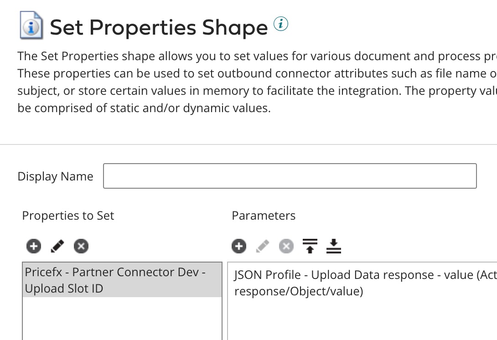Add a new property to set
497x340 pixels.
coord(33,247)
